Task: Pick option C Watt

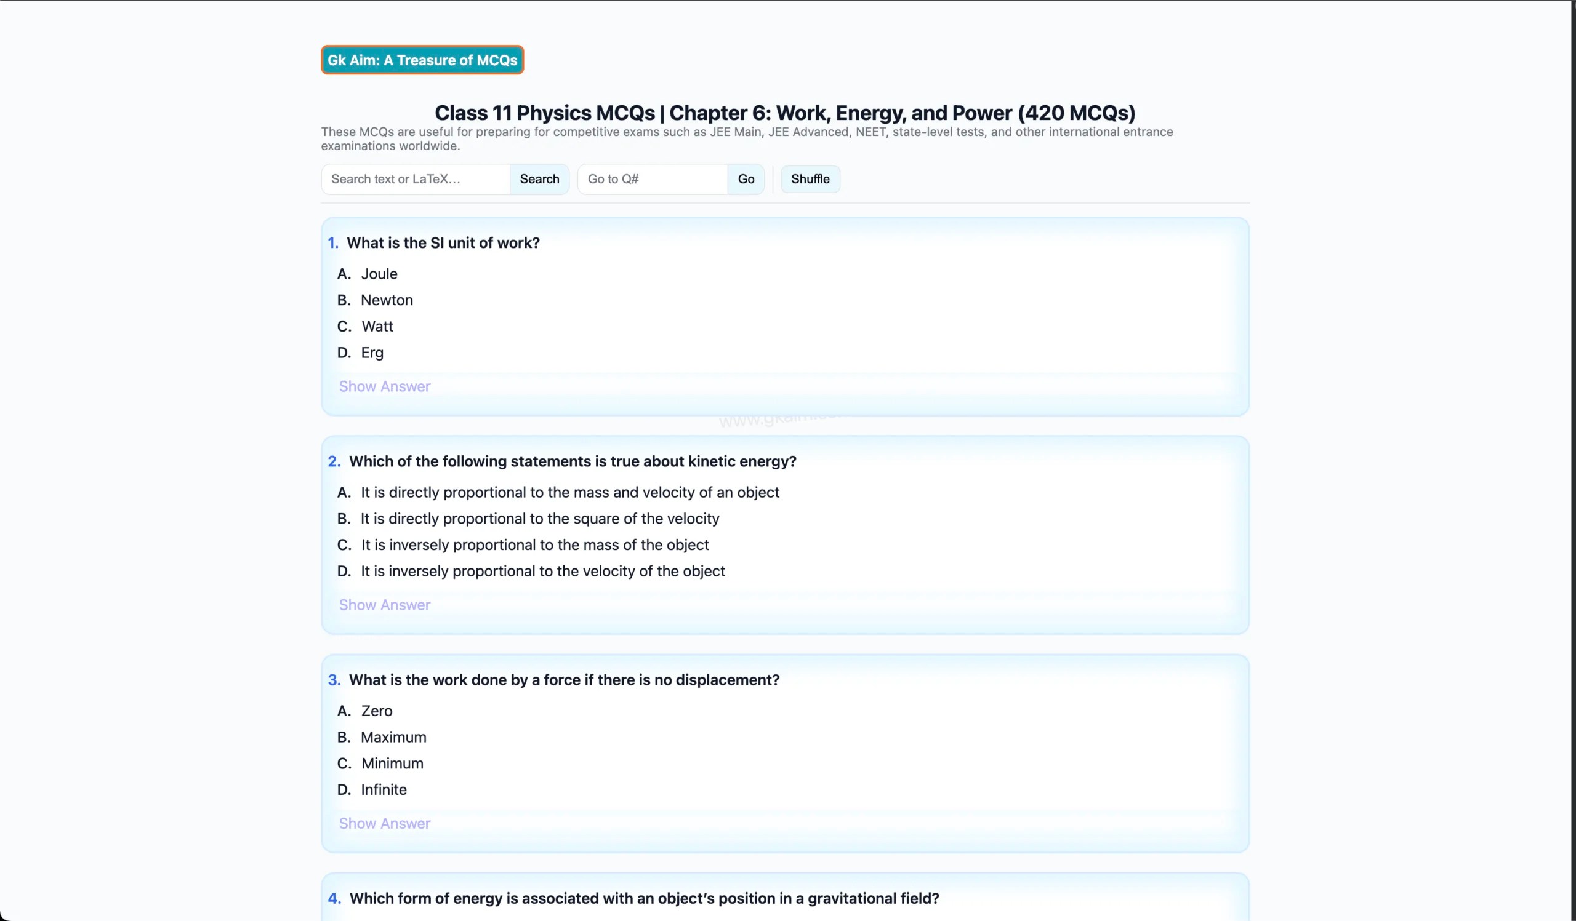Action: [x=377, y=327]
